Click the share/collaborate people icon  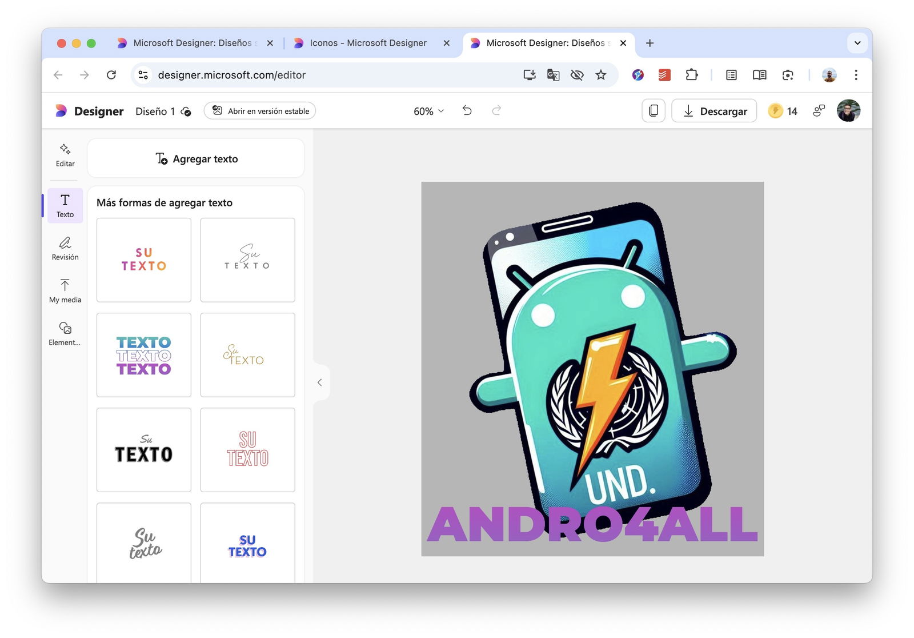click(819, 111)
